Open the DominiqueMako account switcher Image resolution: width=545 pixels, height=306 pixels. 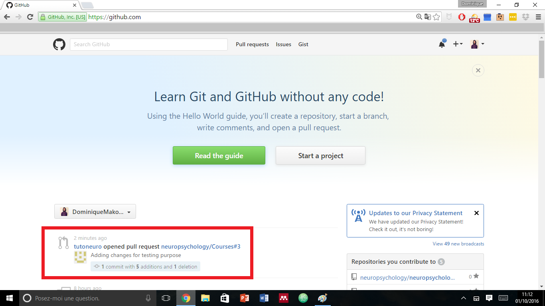(x=95, y=212)
